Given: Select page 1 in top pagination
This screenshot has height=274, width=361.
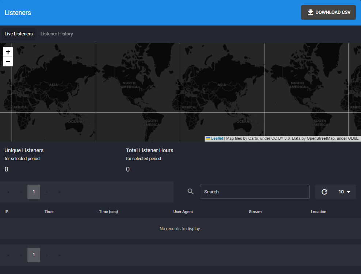Looking at the screenshot, I should tap(34, 192).
